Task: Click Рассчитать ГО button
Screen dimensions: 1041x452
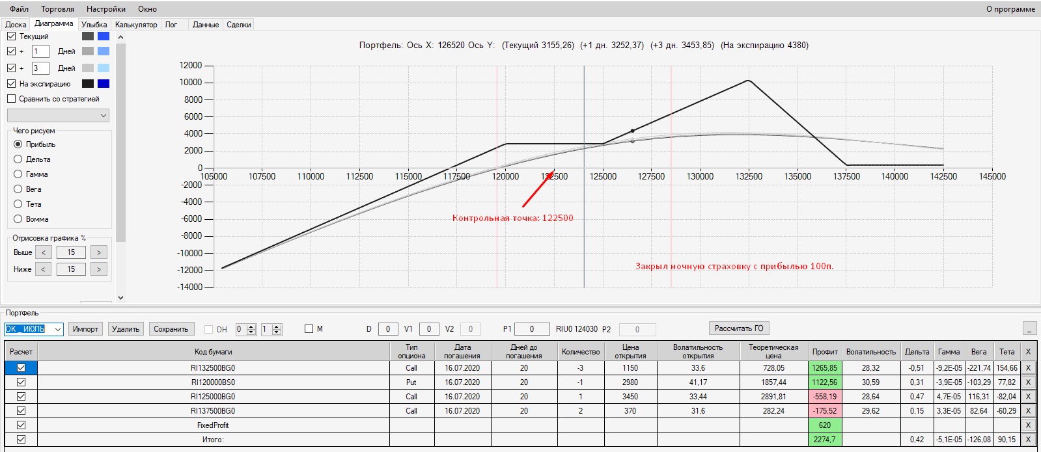Action: tap(739, 328)
